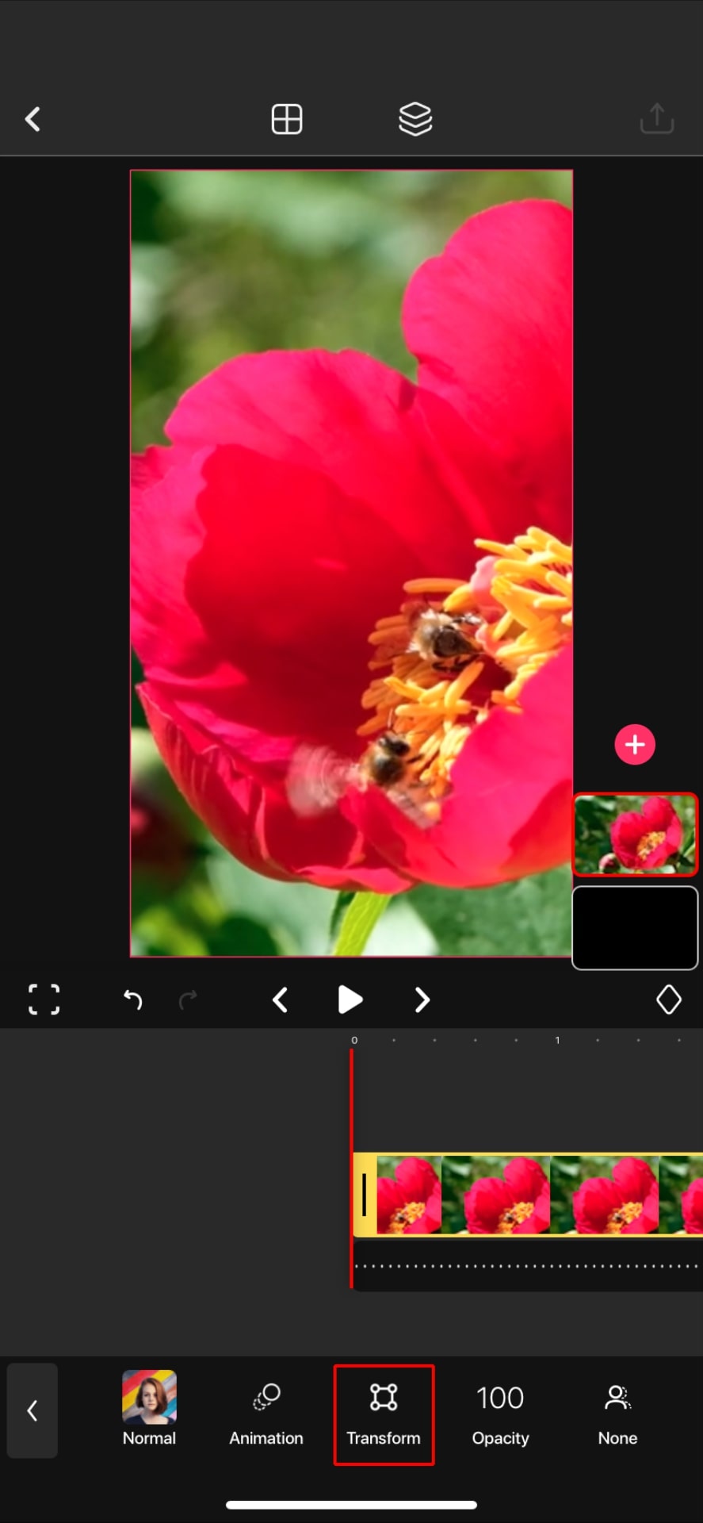Open the Animation tool
The height and width of the screenshot is (1523, 703).
click(x=266, y=1414)
